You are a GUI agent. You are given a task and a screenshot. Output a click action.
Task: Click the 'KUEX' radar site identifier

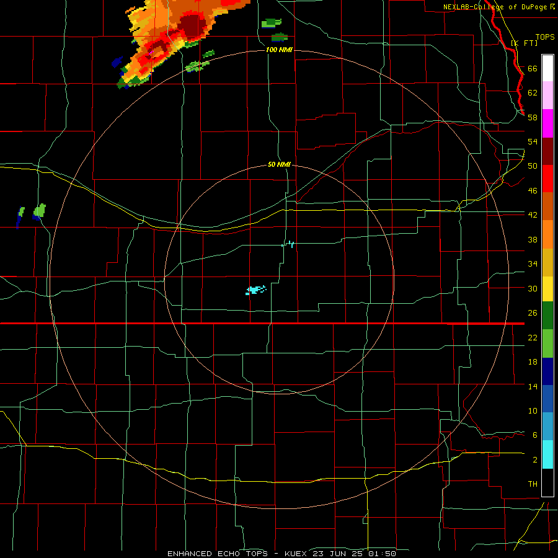click(x=297, y=554)
